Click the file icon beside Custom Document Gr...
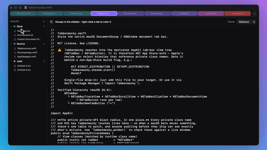The width and height of the screenshot is (267, 150). pyautogui.click(x=15, y=39)
